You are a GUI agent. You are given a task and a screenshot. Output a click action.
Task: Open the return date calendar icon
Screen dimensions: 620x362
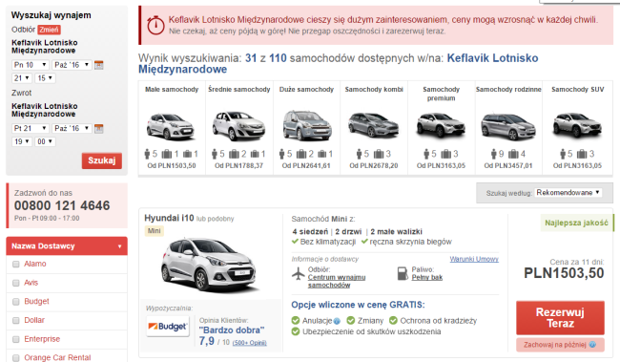(99, 128)
